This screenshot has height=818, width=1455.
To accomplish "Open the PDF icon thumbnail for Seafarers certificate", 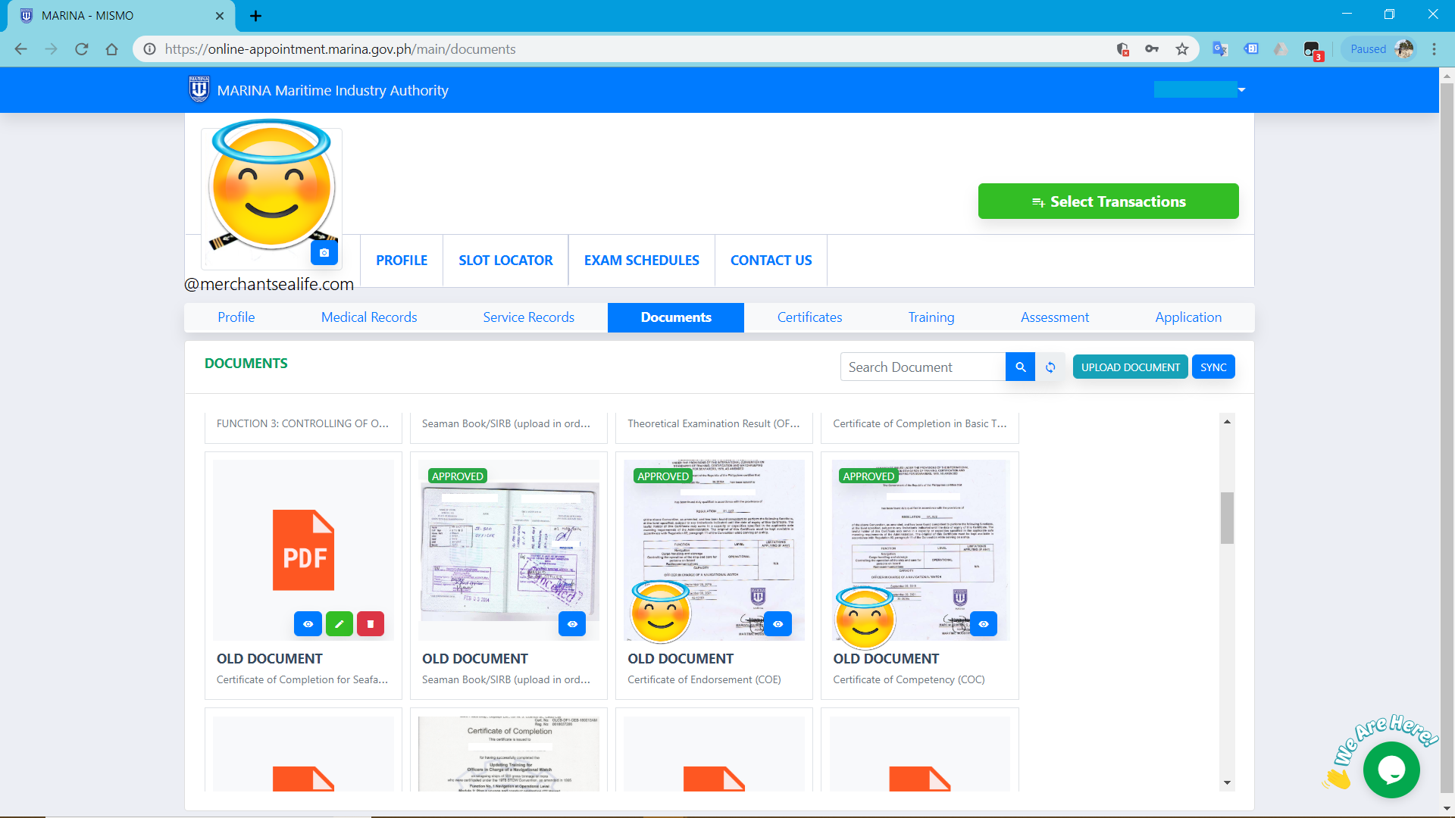I will [303, 551].
